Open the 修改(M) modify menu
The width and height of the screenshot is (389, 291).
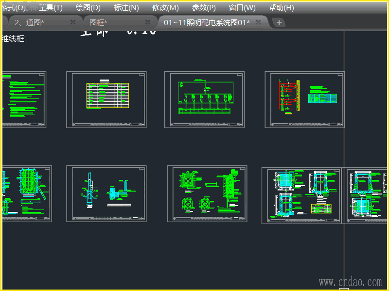[x=165, y=8]
